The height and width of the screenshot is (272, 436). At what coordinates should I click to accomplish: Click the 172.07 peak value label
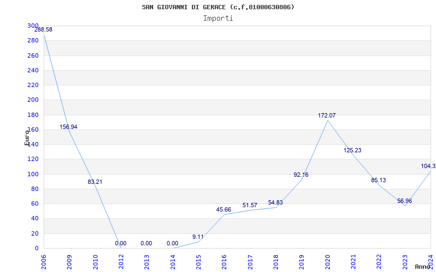tap(327, 115)
